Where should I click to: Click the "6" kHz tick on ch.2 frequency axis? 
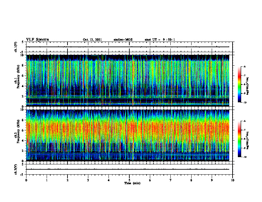coord(23,130)
